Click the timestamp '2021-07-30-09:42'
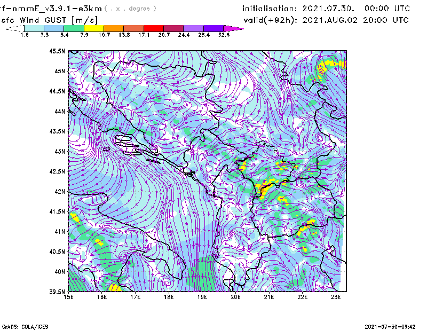This screenshot has height=330, width=427. 390,327
